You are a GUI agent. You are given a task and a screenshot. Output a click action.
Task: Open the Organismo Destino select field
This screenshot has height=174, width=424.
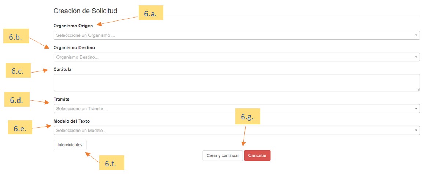235,57
